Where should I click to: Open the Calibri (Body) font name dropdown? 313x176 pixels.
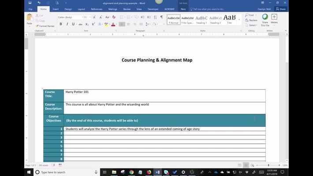click(82, 17)
